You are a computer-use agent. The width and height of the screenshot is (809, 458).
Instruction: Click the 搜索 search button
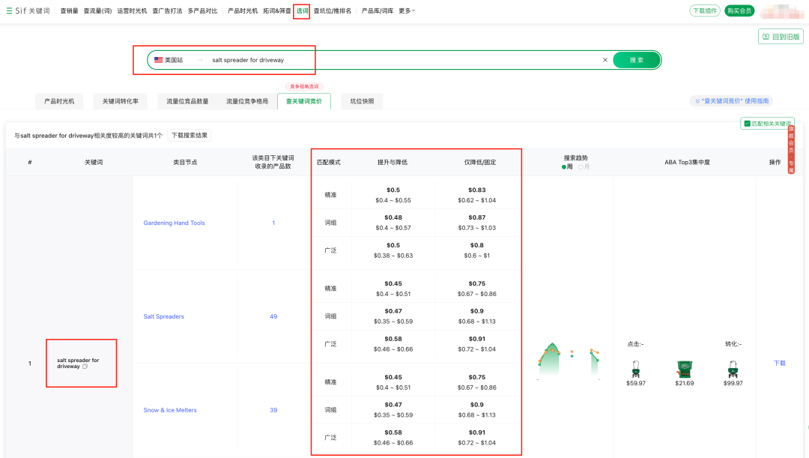click(x=636, y=59)
